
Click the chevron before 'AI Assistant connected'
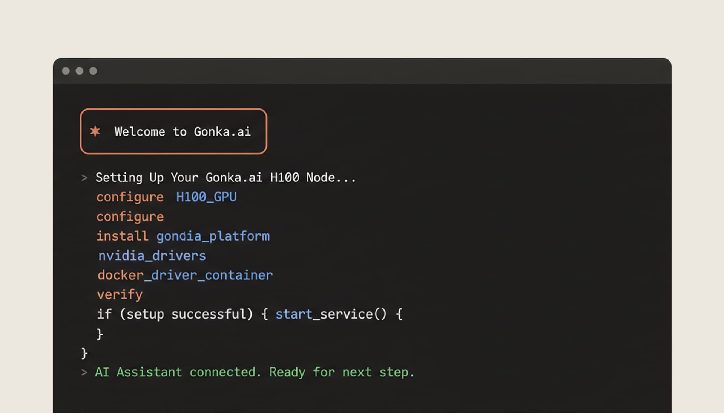click(84, 372)
